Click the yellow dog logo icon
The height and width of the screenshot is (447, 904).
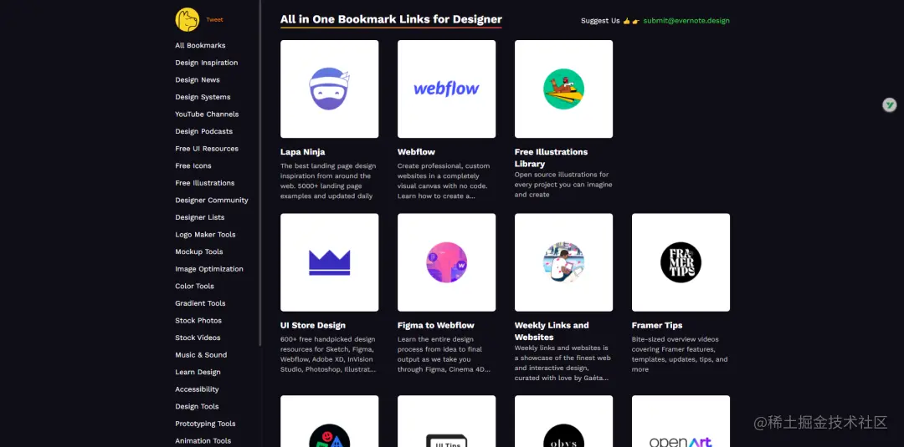[187, 19]
